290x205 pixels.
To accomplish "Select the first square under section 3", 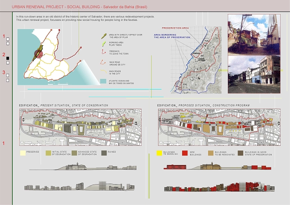I will [8, 75].
